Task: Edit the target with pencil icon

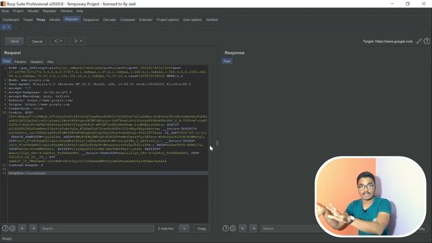Action: click(x=418, y=41)
